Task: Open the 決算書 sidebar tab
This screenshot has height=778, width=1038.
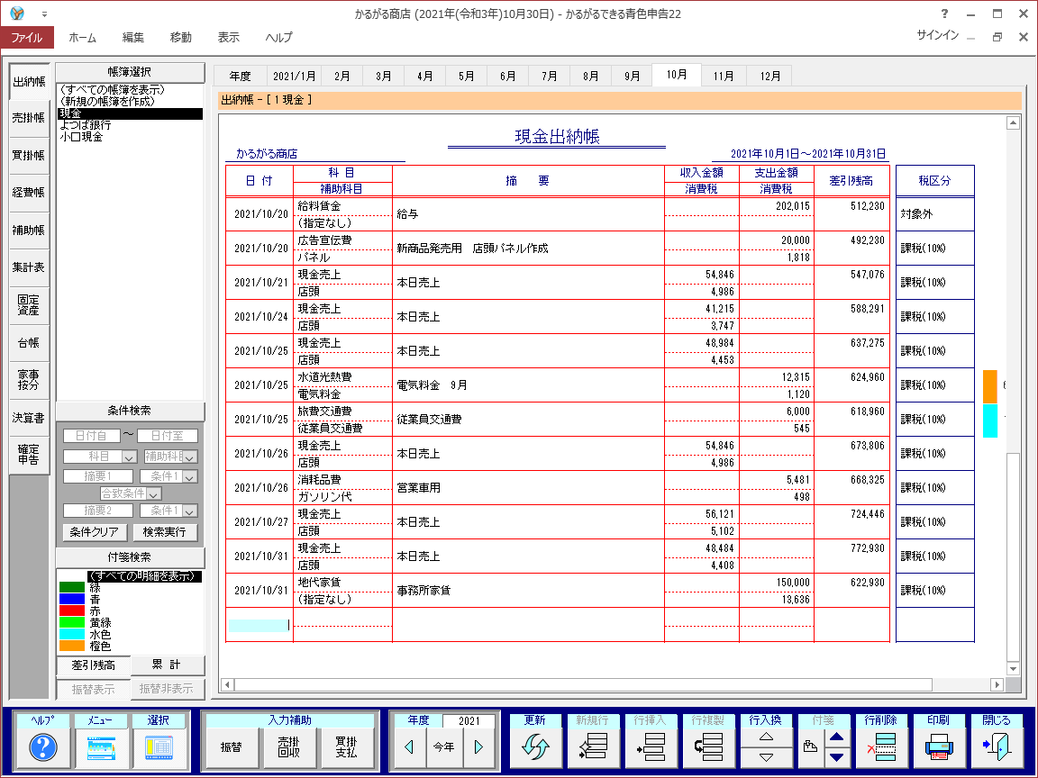Action: coord(29,418)
